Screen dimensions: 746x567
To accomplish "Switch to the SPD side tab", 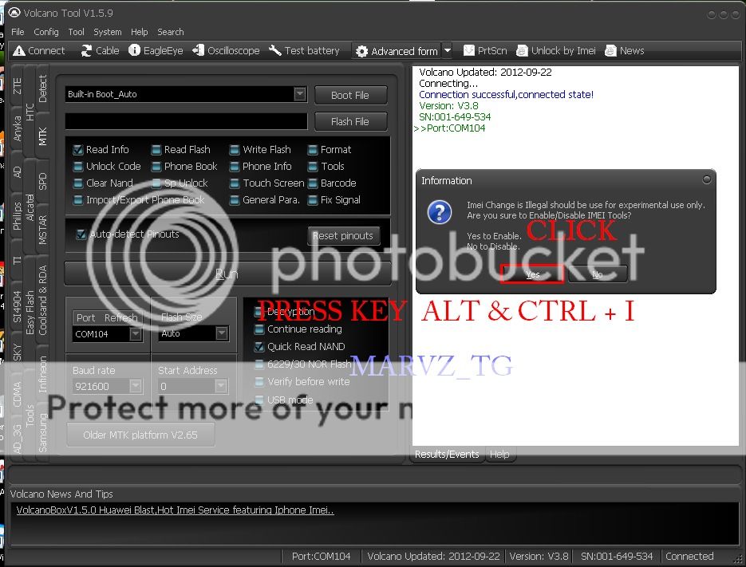I will [43, 181].
